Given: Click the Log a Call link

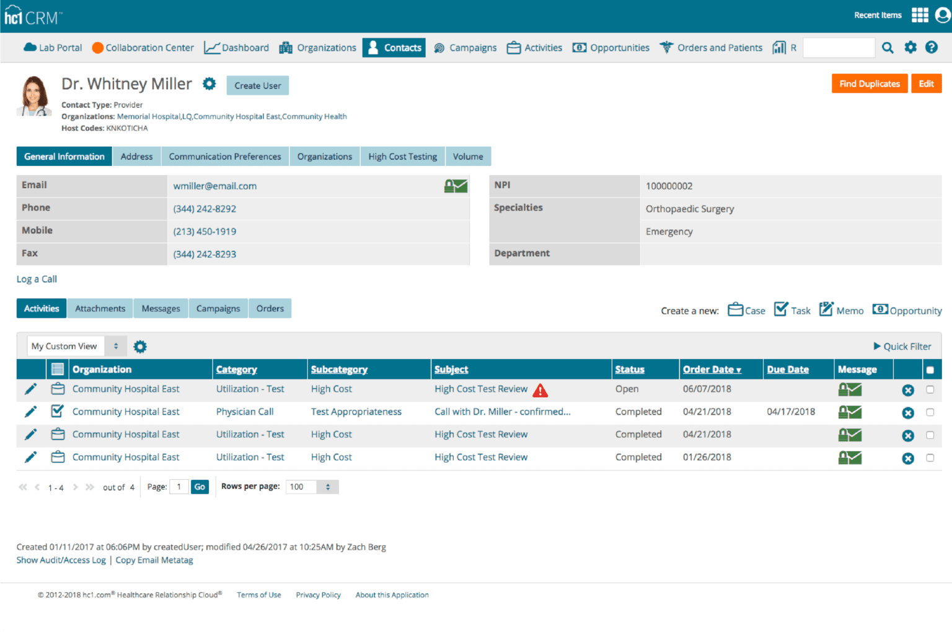Looking at the screenshot, I should 37,279.
